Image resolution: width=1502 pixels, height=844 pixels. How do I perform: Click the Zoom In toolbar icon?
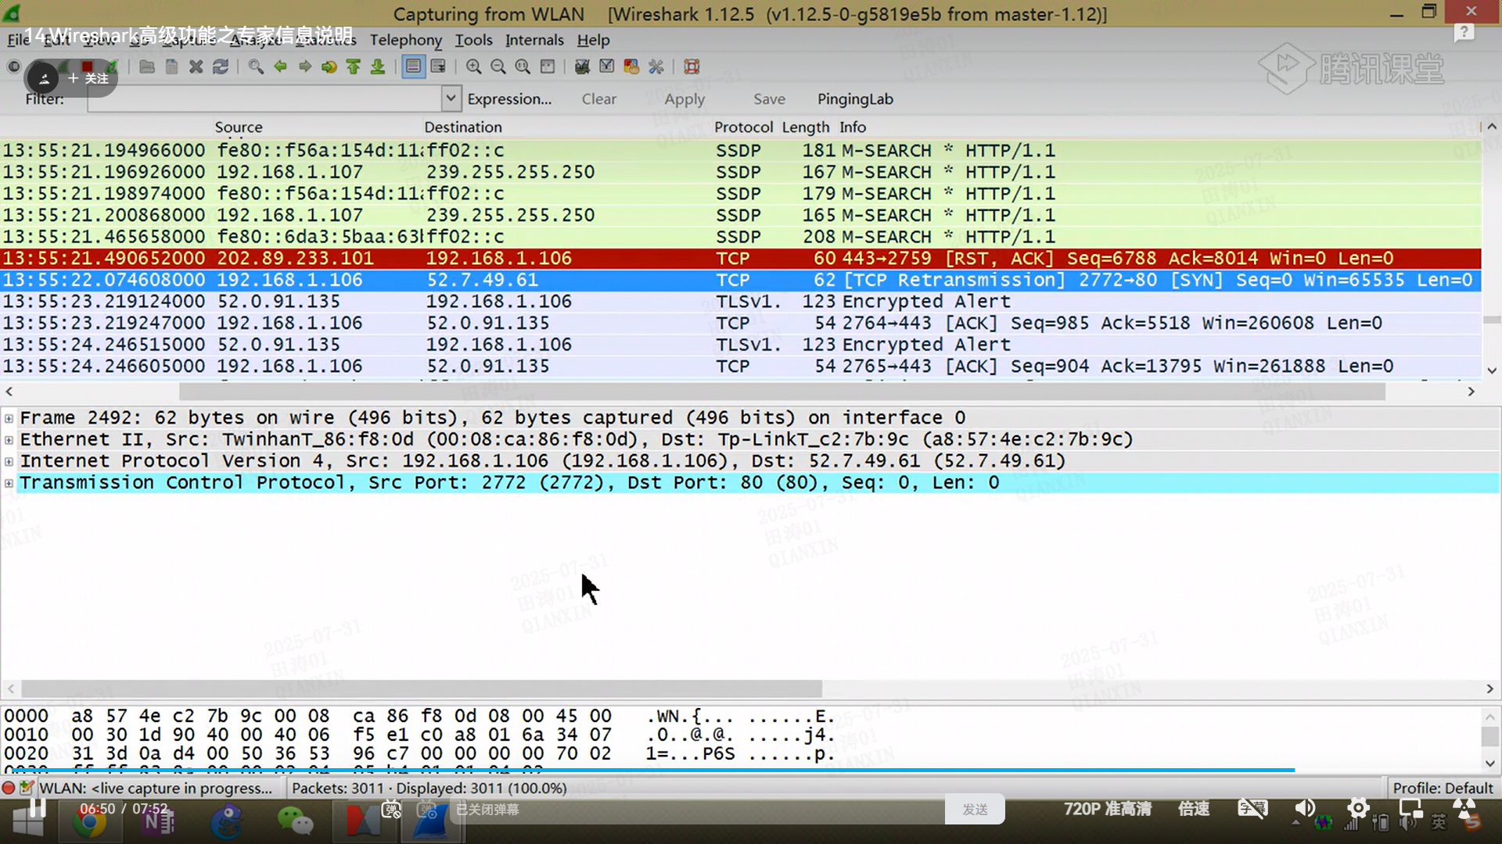pos(473,66)
